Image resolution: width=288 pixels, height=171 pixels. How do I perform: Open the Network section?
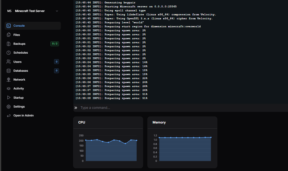point(19,80)
